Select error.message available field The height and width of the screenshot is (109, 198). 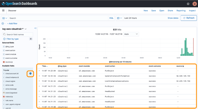(x=11, y=89)
